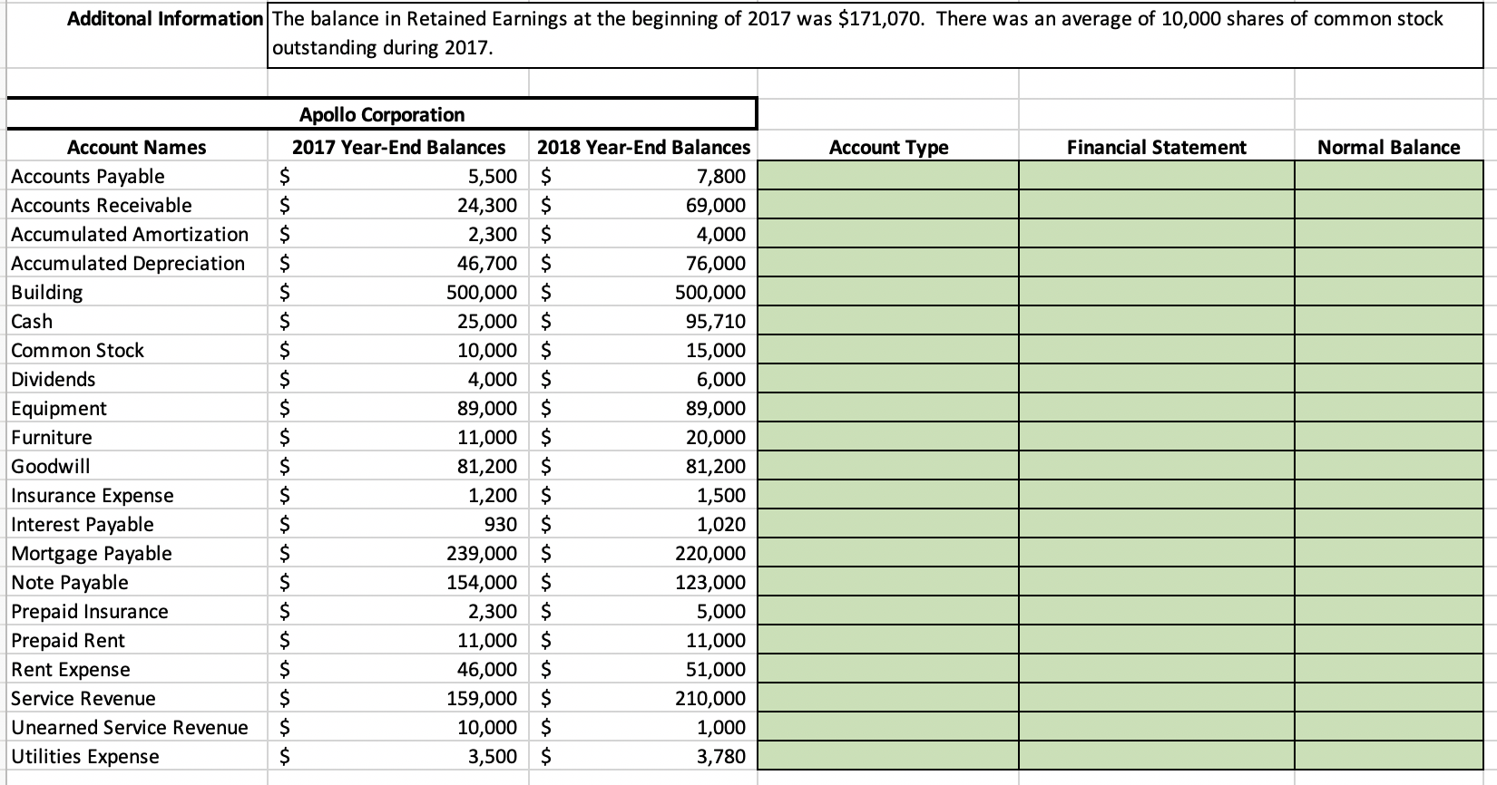Image resolution: width=1497 pixels, height=785 pixels.
Task: Select the Retained Earnings information text box
Action: tap(876, 34)
